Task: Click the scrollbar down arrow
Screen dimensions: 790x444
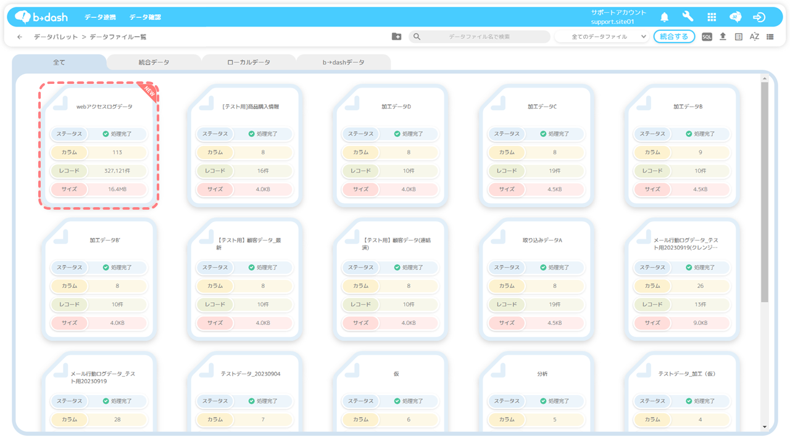Action: tap(765, 427)
